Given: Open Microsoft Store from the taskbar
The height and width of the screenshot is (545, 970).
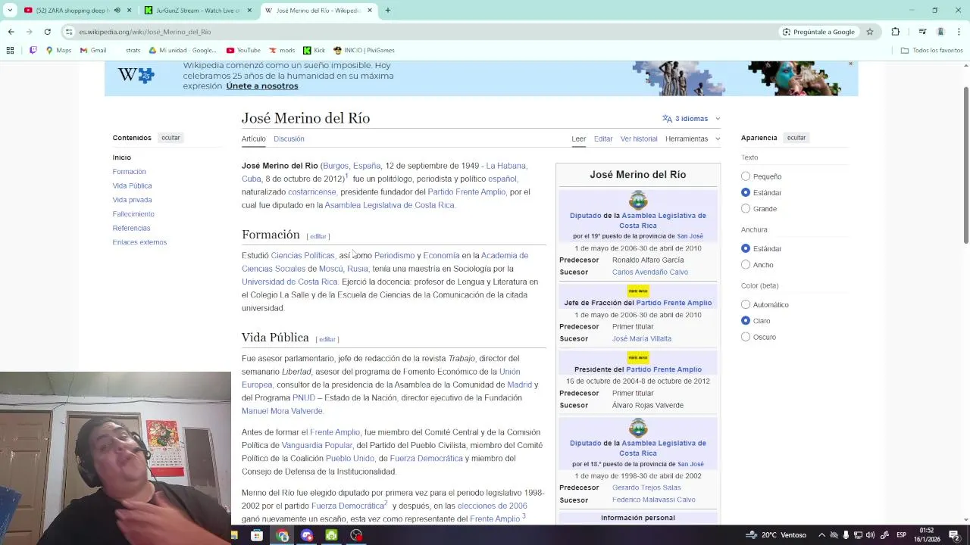Looking at the screenshot, I should [257, 535].
